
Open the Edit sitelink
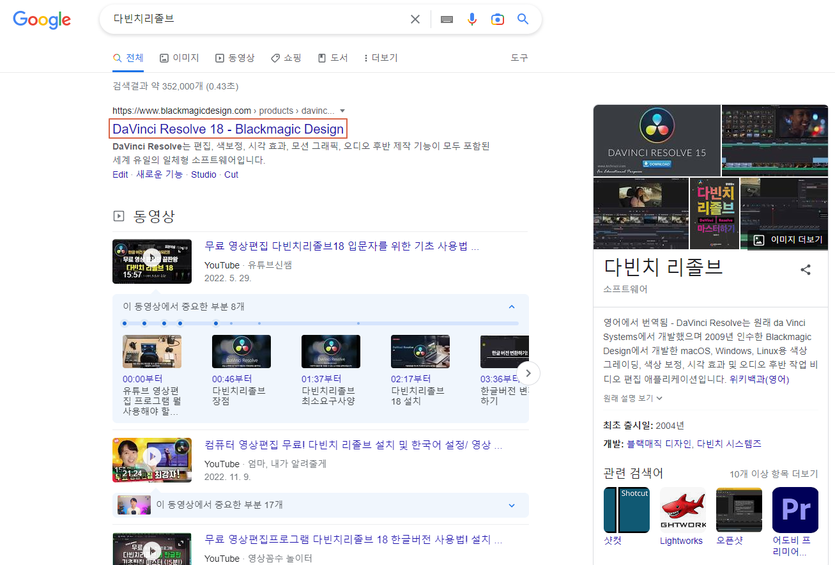pyautogui.click(x=120, y=174)
